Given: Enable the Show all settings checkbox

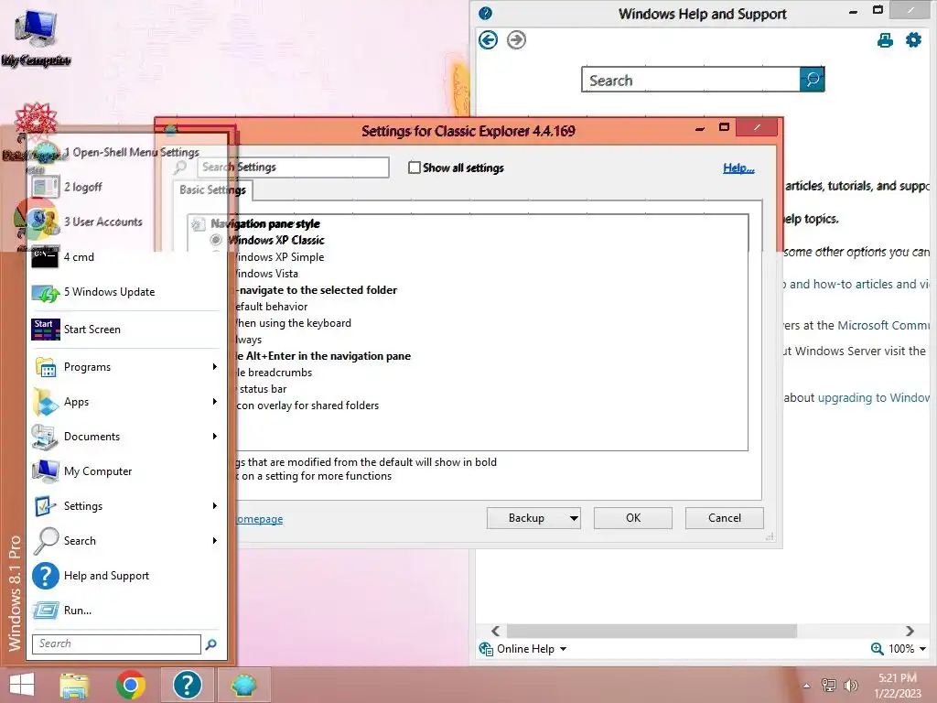Looking at the screenshot, I should [415, 168].
